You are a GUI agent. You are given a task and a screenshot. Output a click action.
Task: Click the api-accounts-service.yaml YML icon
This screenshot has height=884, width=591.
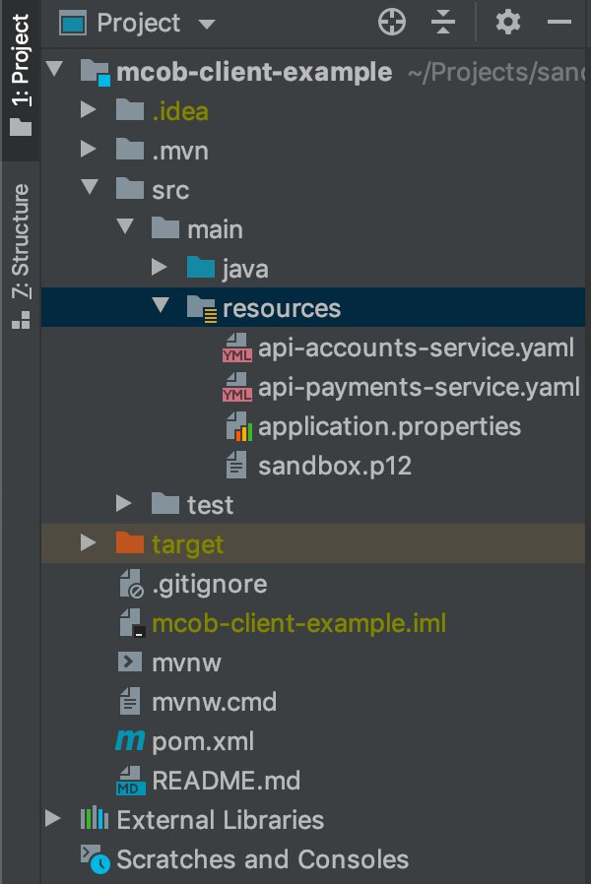pyautogui.click(x=236, y=347)
